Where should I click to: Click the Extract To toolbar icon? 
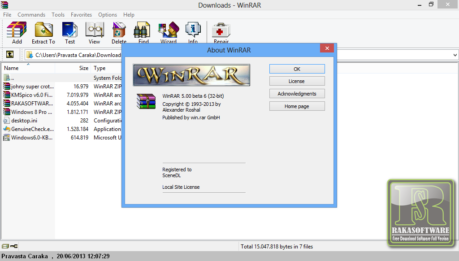pos(43,30)
